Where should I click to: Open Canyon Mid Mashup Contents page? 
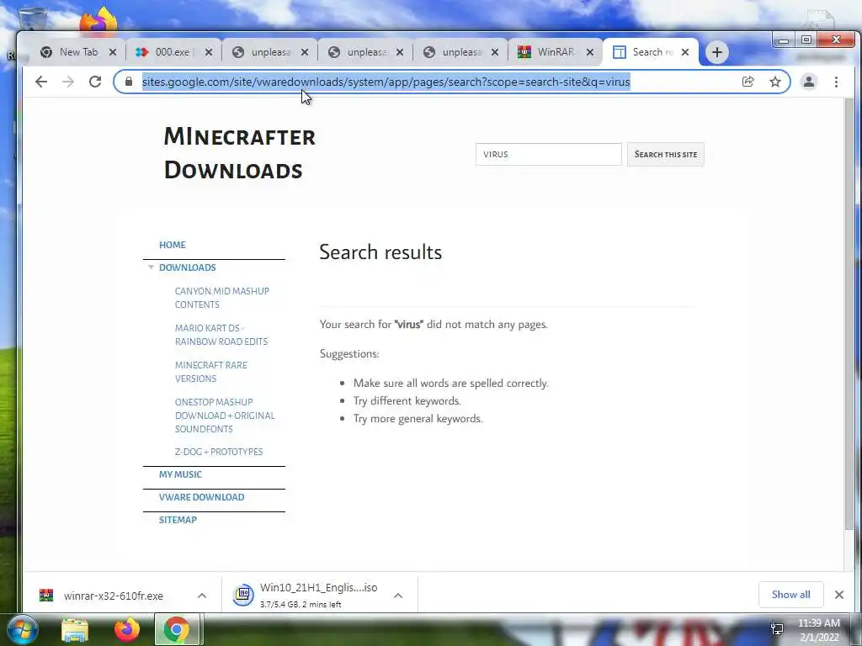pyautogui.click(x=222, y=298)
